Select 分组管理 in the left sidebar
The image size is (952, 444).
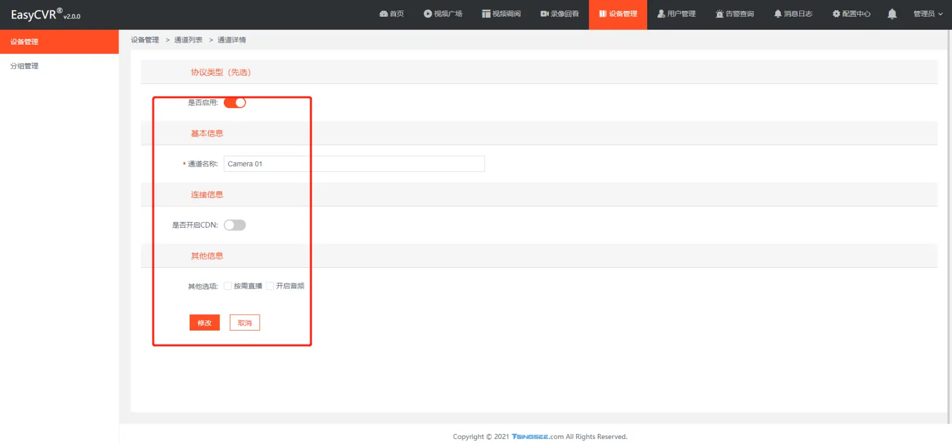25,66
